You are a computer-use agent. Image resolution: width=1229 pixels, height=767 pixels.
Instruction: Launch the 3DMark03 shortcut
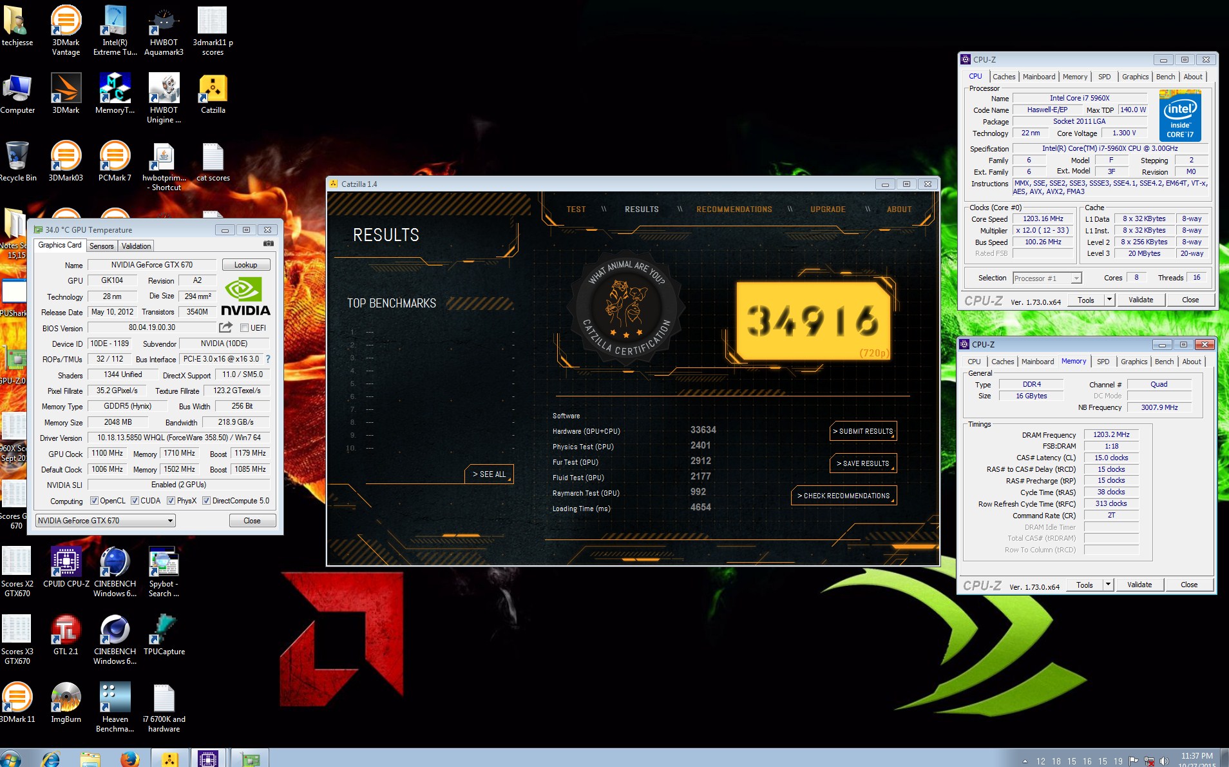66,162
